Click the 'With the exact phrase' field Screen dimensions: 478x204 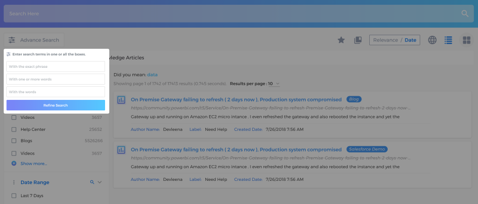[56, 66]
